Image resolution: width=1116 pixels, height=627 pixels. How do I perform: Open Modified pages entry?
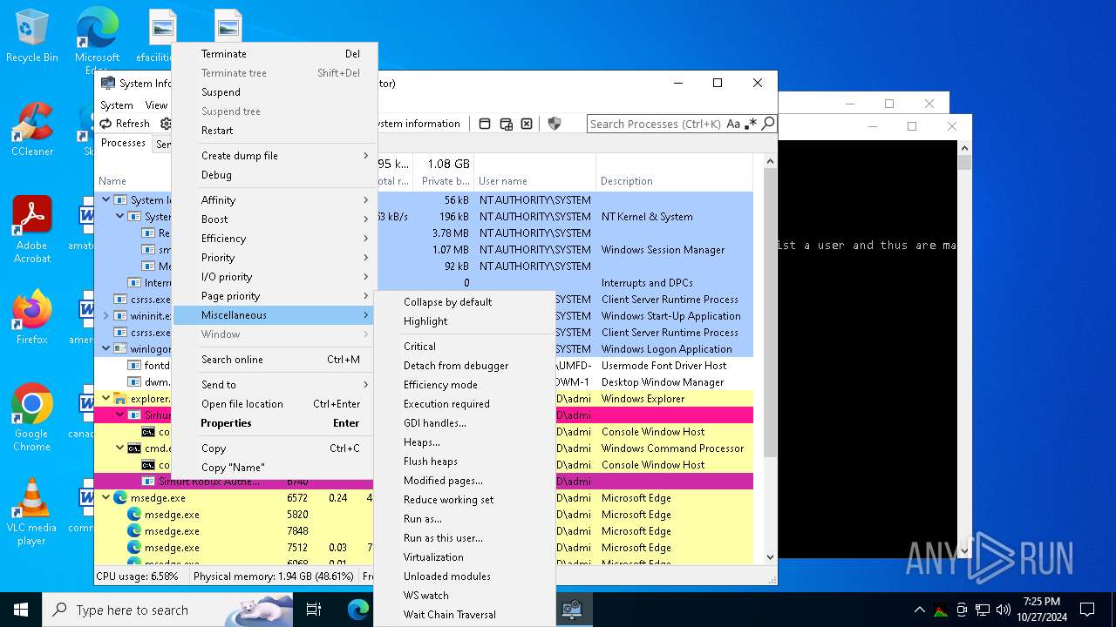[x=465, y=481]
